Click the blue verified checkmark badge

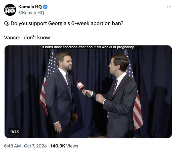click(x=46, y=7)
